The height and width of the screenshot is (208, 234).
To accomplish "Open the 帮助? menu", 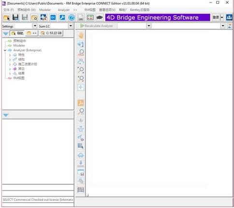I will (123, 10).
